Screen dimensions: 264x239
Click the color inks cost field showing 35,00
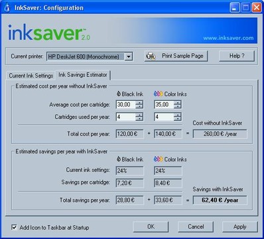[164, 104]
